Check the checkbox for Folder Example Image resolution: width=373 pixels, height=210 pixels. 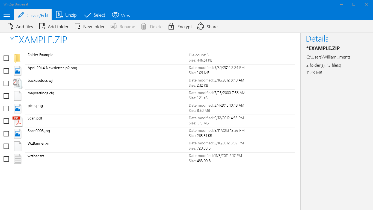[x=6, y=58]
